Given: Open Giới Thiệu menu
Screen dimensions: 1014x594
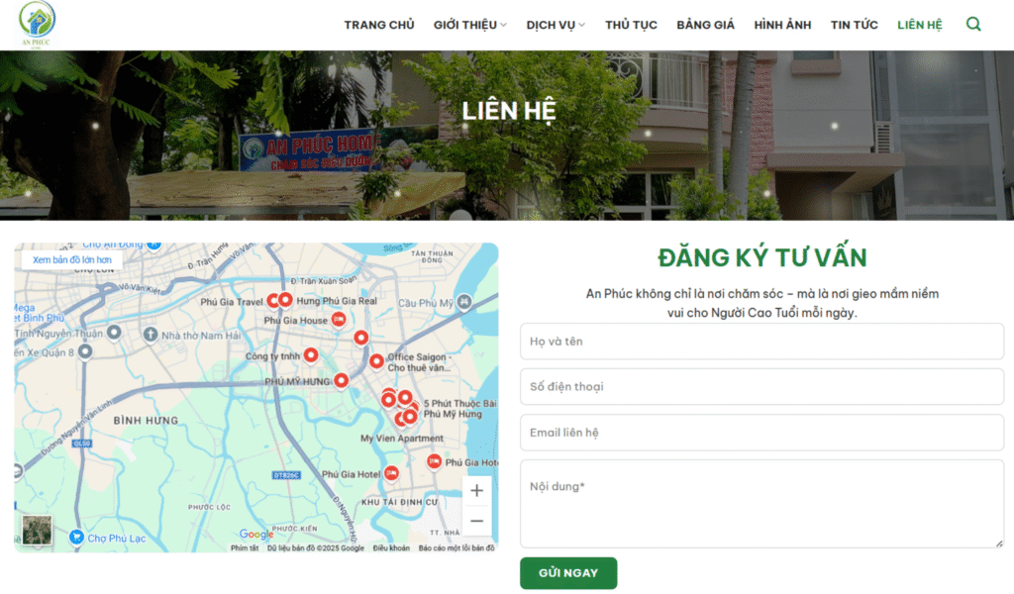Looking at the screenshot, I should [x=465, y=25].
